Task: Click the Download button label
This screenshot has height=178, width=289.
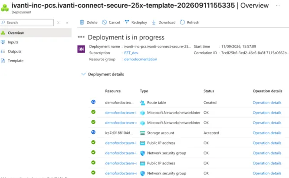Action: [x=167, y=22]
